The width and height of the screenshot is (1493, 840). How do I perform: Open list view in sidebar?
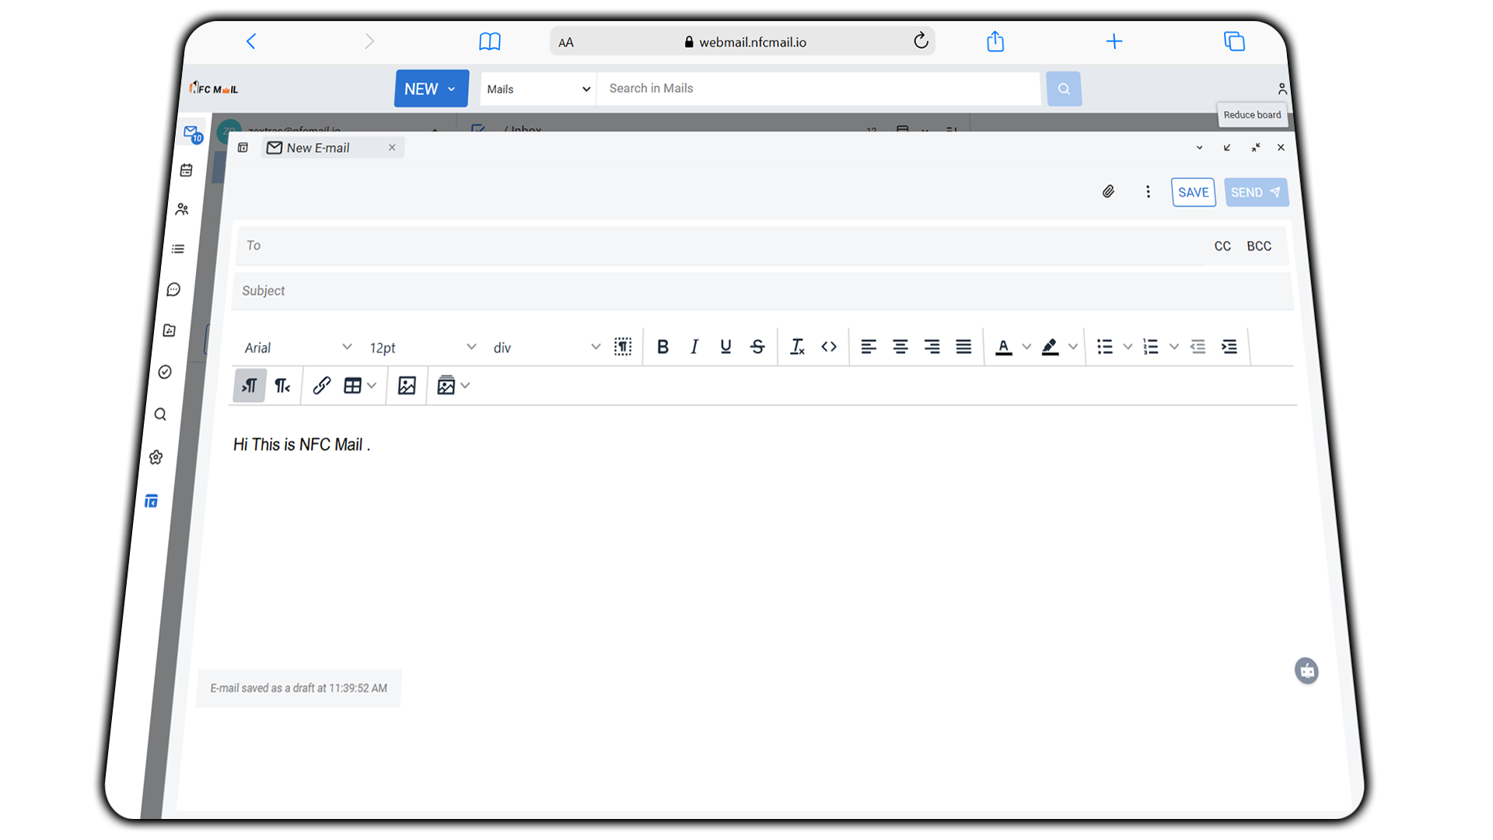(178, 249)
